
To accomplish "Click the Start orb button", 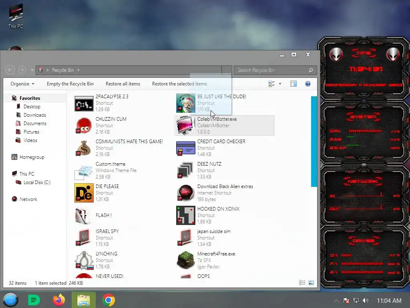I will tap(10, 300).
